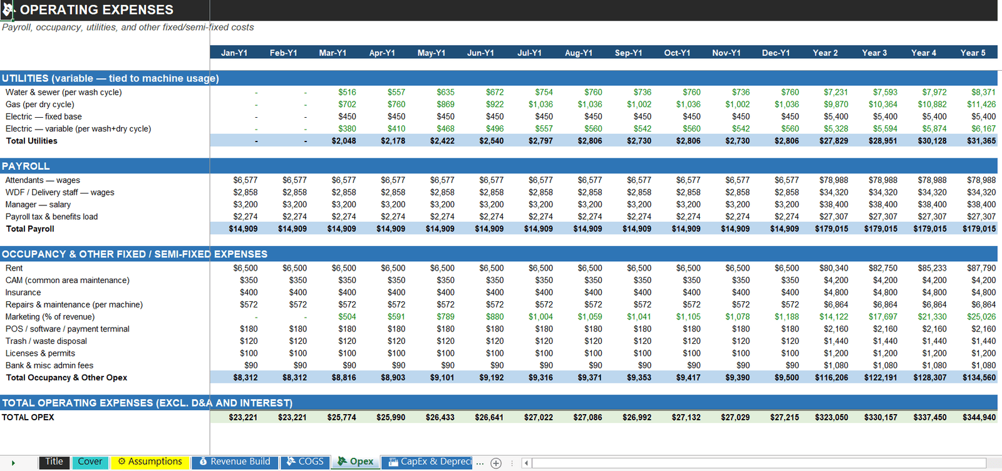Open the CapEx & Depreciation sheet tab

430,462
